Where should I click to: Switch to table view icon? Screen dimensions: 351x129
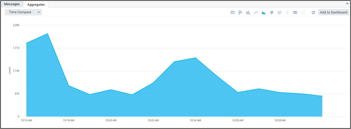click(233, 12)
